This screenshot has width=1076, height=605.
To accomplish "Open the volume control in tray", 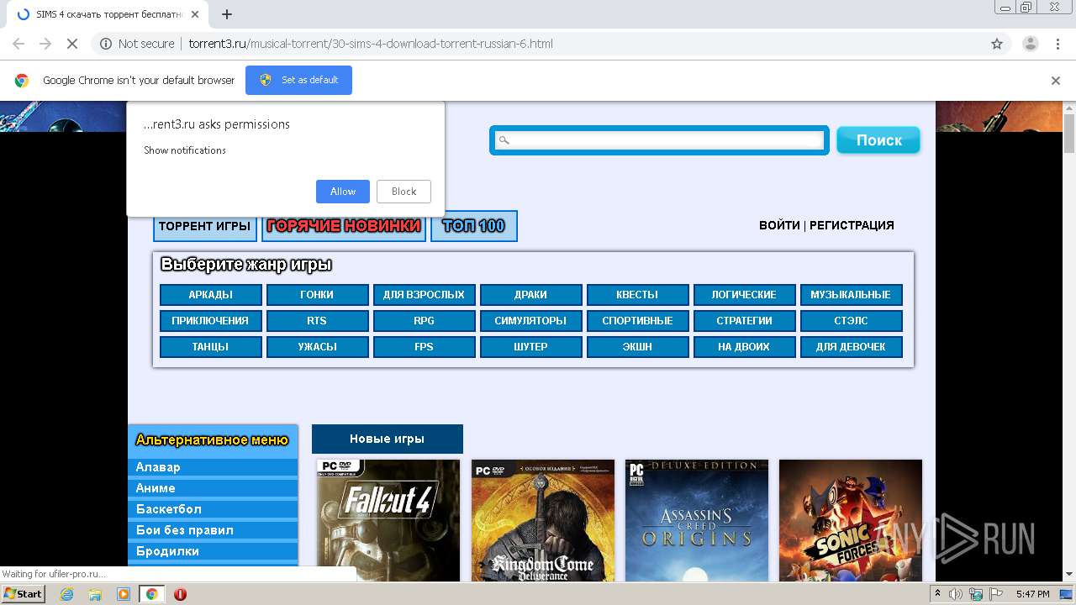I will click(x=956, y=594).
